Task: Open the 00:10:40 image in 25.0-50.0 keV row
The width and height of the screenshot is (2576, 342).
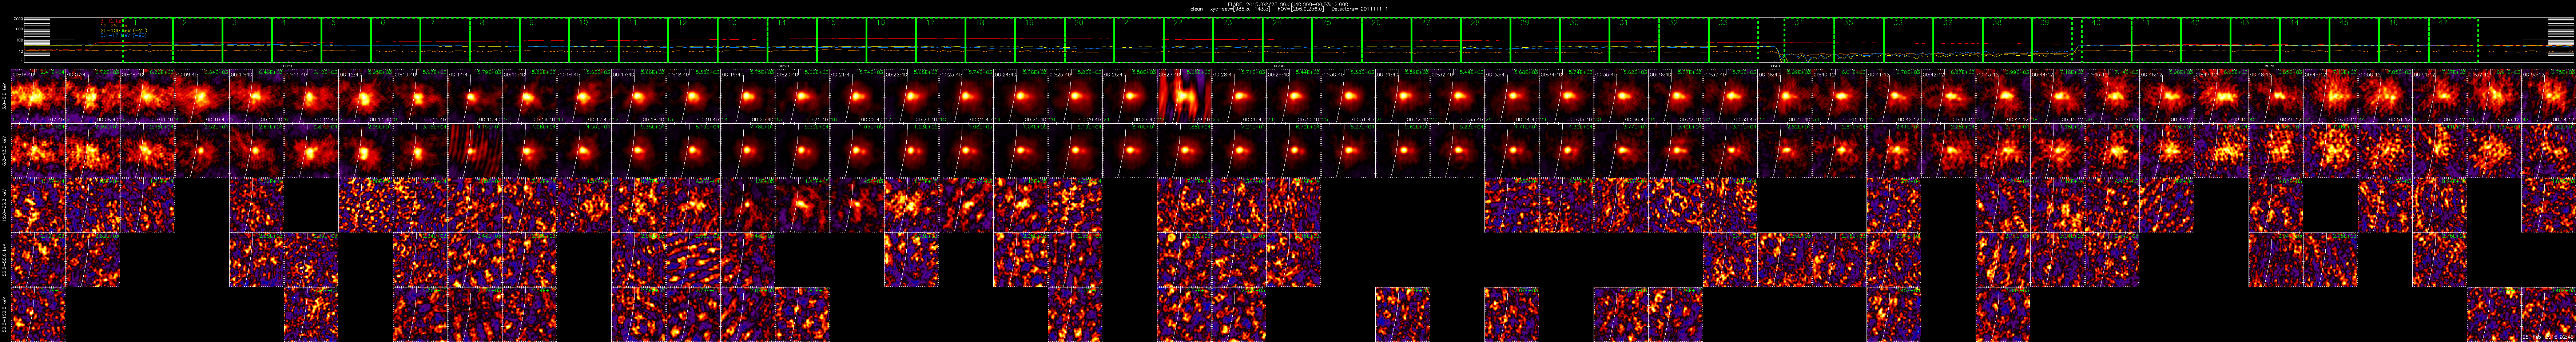Action: [x=257, y=260]
